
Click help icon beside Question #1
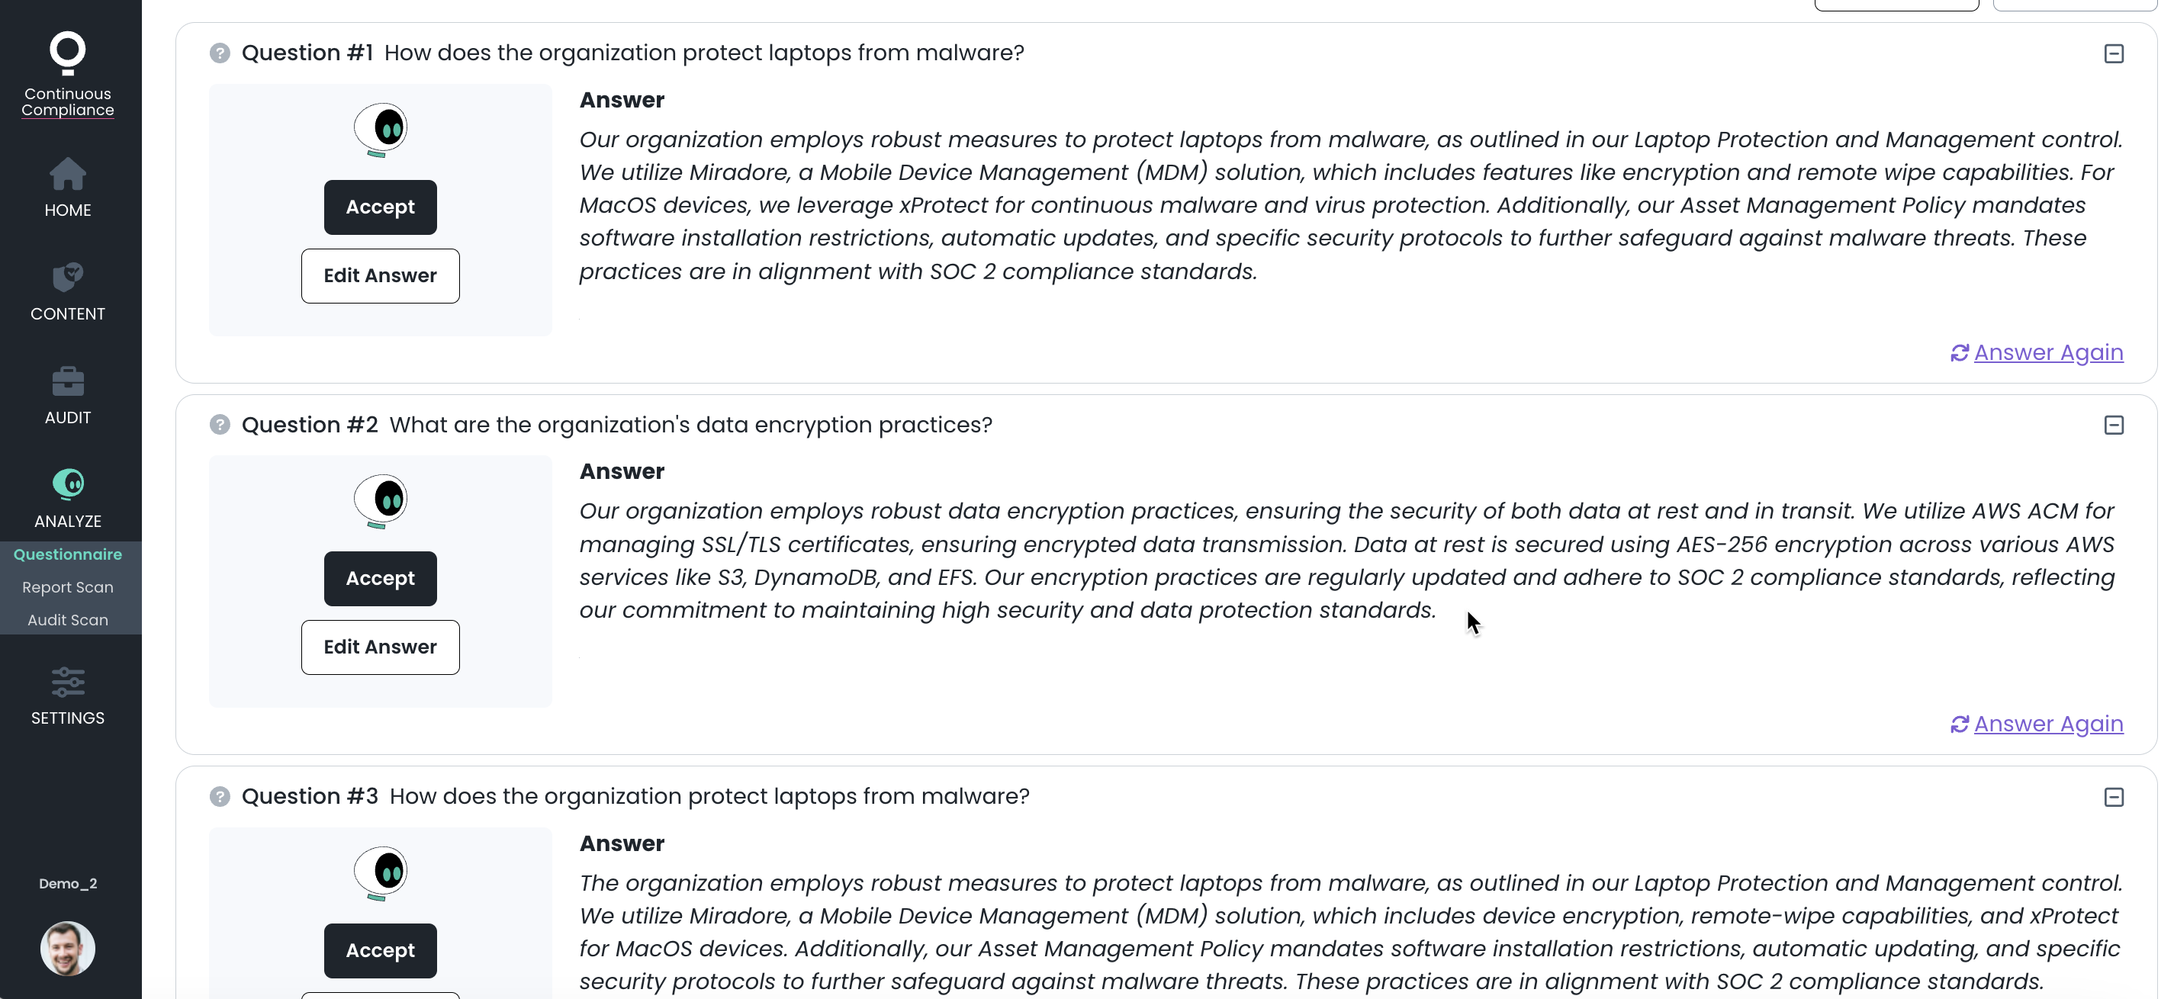(x=220, y=53)
